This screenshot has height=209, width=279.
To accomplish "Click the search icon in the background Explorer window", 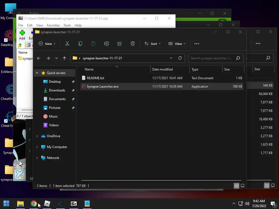I will tap(268, 58).
